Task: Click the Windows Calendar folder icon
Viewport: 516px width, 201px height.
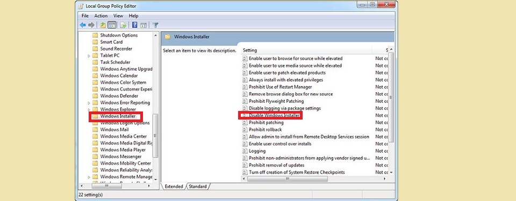Action: click(95, 76)
